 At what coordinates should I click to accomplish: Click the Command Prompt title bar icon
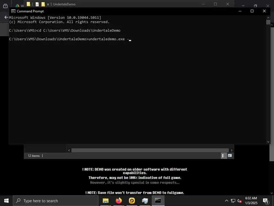13,11
